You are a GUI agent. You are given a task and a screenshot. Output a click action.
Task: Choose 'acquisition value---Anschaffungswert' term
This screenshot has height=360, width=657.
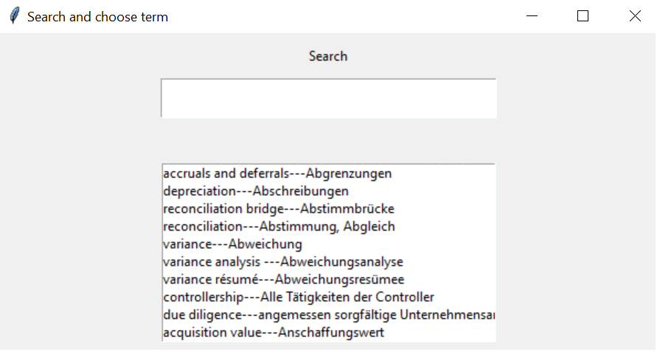[x=274, y=333]
